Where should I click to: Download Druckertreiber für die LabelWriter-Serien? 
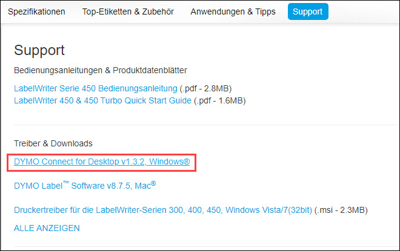pos(162,210)
